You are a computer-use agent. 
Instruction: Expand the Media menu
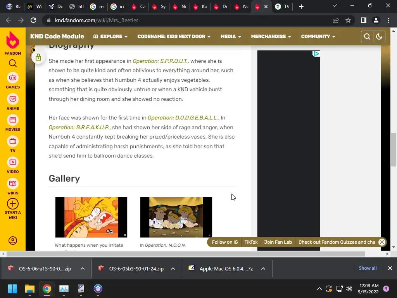click(231, 36)
